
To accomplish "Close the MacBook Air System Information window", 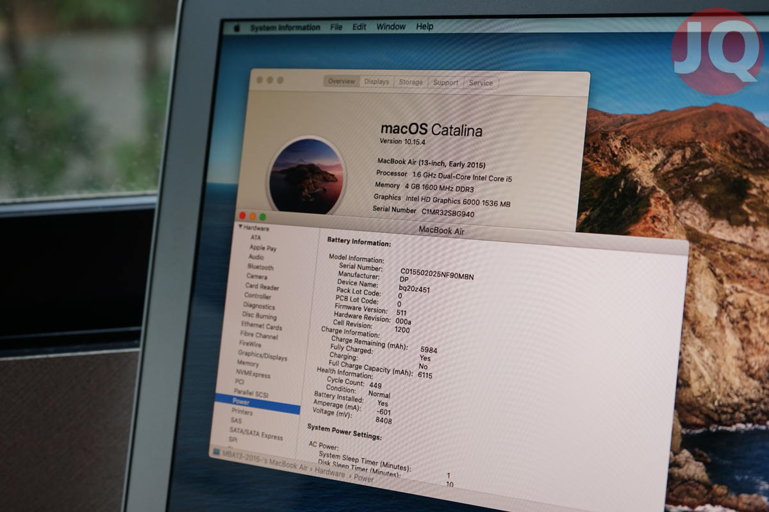I will pos(243,215).
